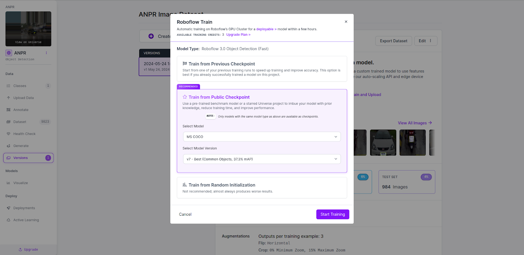This screenshot has width=524, height=255.
Task: Click the Classes count badge
Action: (x=48, y=86)
